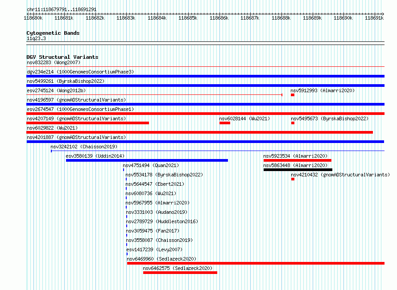Select the dgv234e214 blue variant bar
Screen dimensions: 397x290
[x=205, y=76]
